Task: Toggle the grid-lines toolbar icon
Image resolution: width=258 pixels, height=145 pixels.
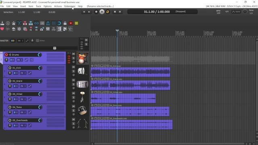Action: [x=54, y=23]
